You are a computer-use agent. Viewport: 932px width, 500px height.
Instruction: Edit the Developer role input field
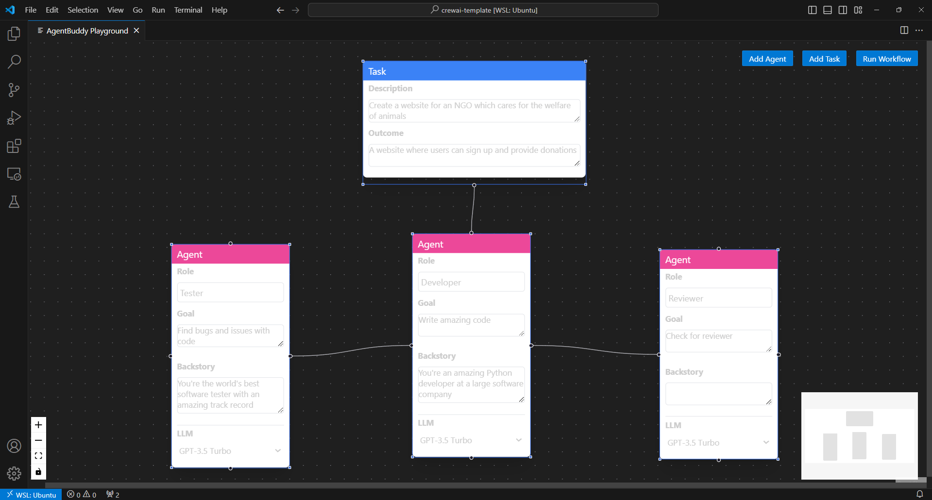pyautogui.click(x=471, y=282)
